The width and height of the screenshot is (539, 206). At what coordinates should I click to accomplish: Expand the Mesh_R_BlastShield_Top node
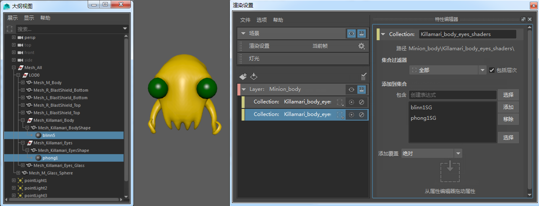tap(23, 106)
